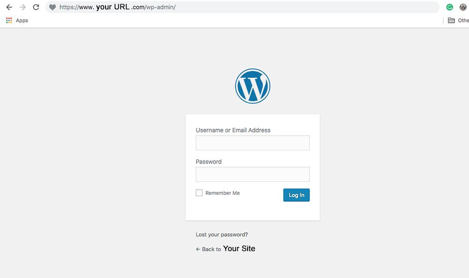Open the Grammarly extension icon
Viewport: 469px width, 278px height.
(x=449, y=7)
